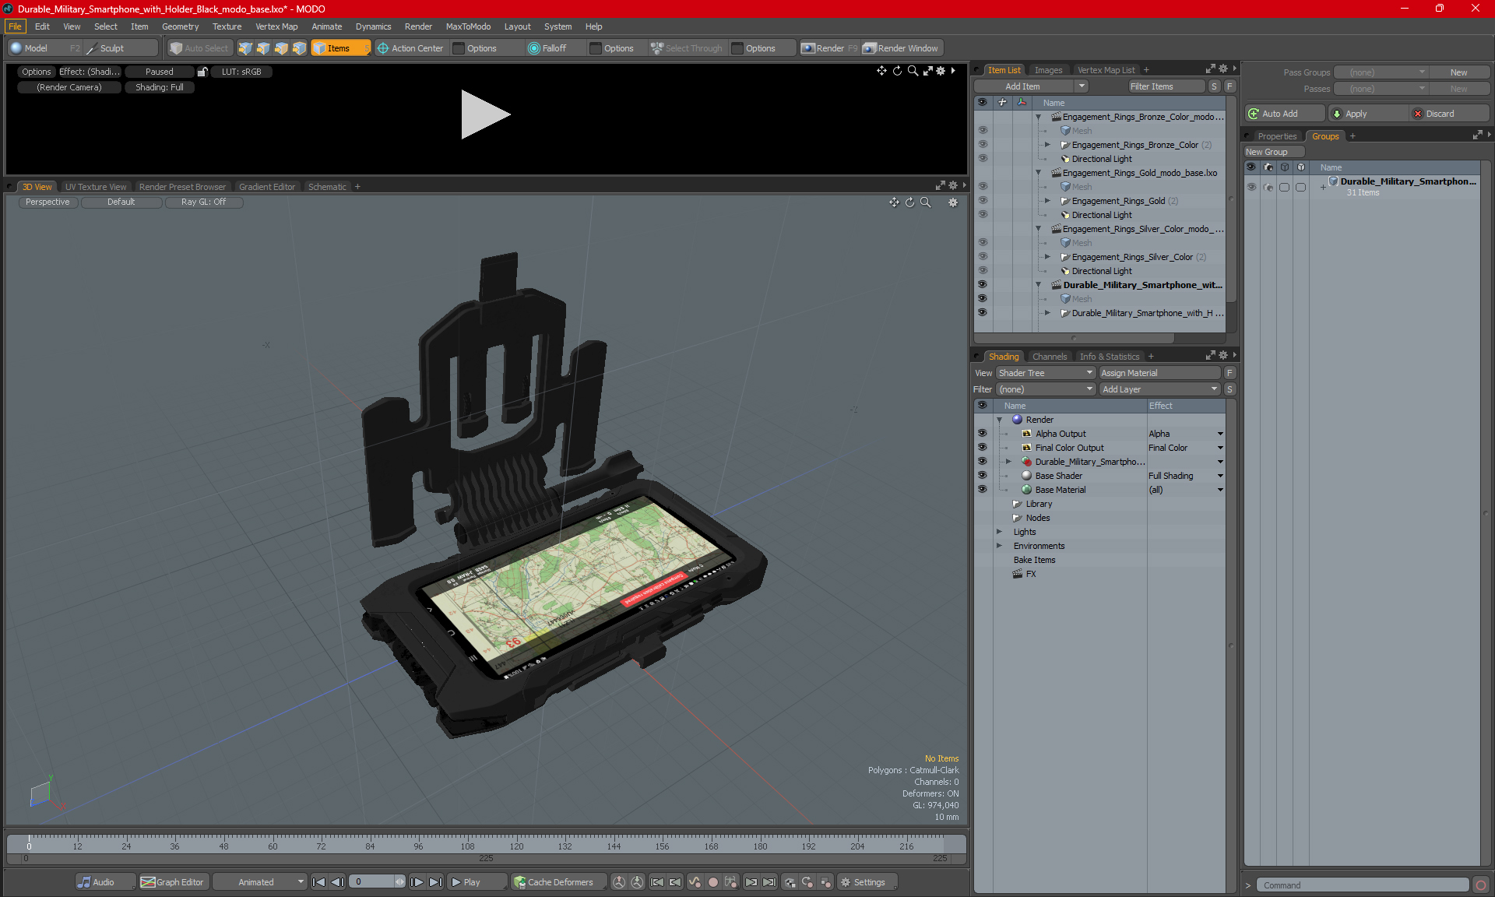1495x897 pixels.
Task: Toggle visibility of Final Color Output
Action: pos(982,448)
